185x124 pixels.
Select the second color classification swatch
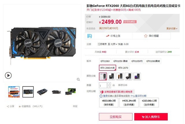point(111,76)
